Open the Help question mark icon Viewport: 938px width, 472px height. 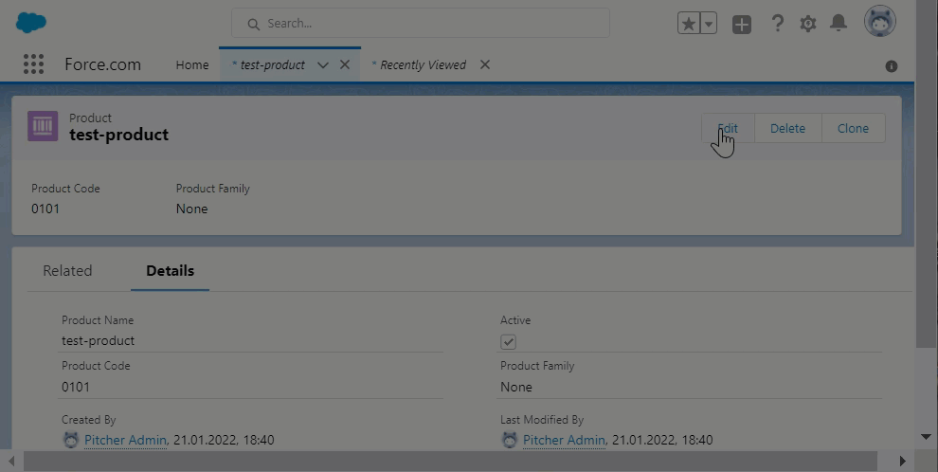(x=777, y=24)
